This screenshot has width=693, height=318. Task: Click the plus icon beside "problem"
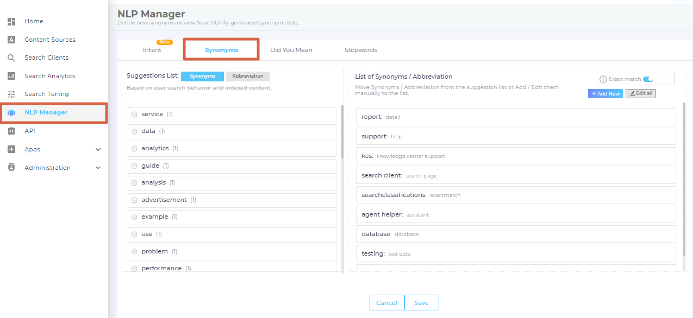coord(134,252)
